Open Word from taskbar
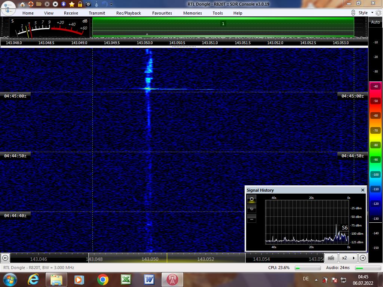This screenshot has height=287, width=383. 149,280
